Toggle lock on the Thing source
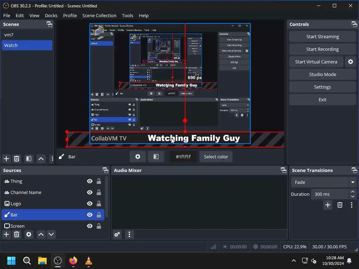The image size is (359, 269). tap(99, 181)
